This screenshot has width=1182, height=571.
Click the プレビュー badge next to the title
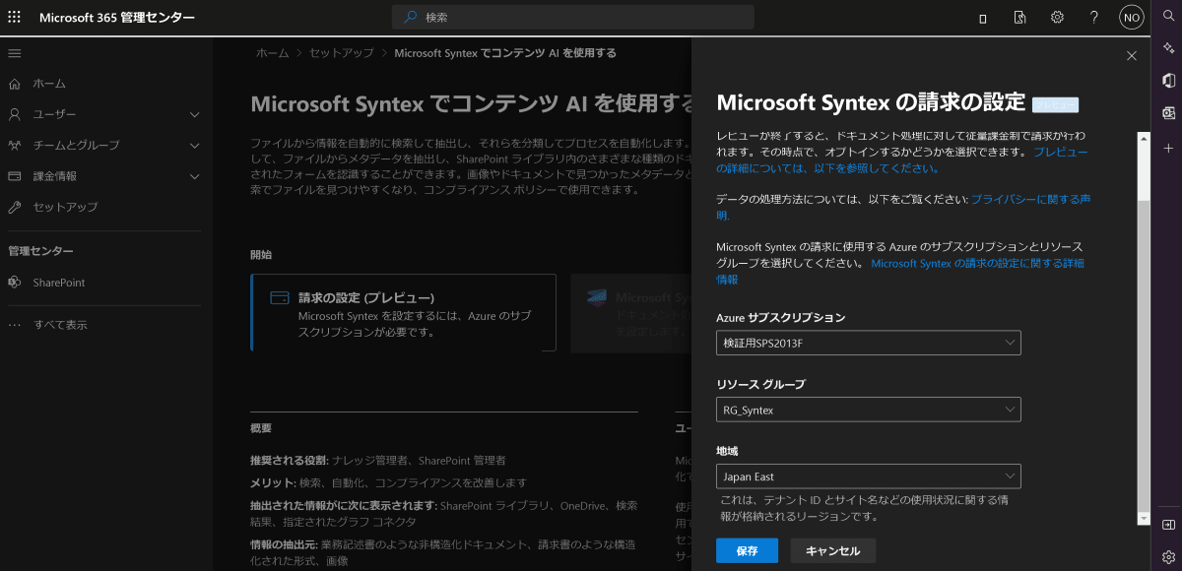1056,104
